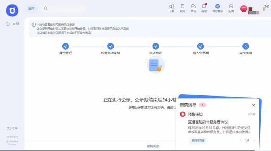The width and height of the screenshot is (271, 151).
Task: Go to next message arrow
Action: 254,141
